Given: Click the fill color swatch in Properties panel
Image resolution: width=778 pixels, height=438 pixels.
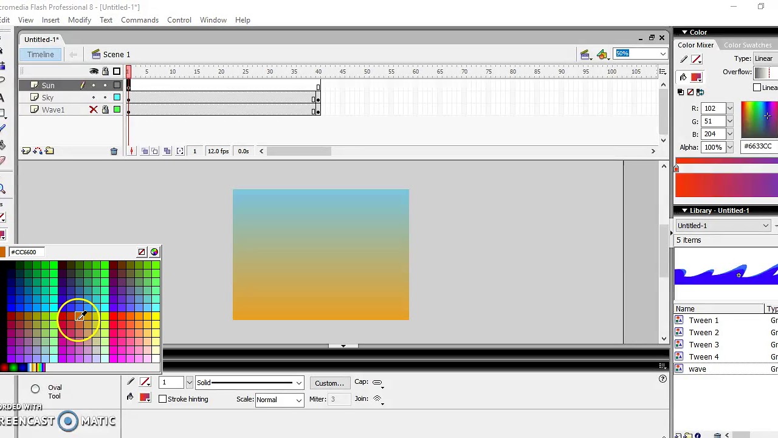Looking at the screenshot, I should pyautogui.click(x=145, y=398).
